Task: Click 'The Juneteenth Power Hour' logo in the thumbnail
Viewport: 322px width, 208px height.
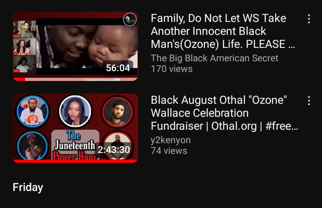Action: (75, 145)
